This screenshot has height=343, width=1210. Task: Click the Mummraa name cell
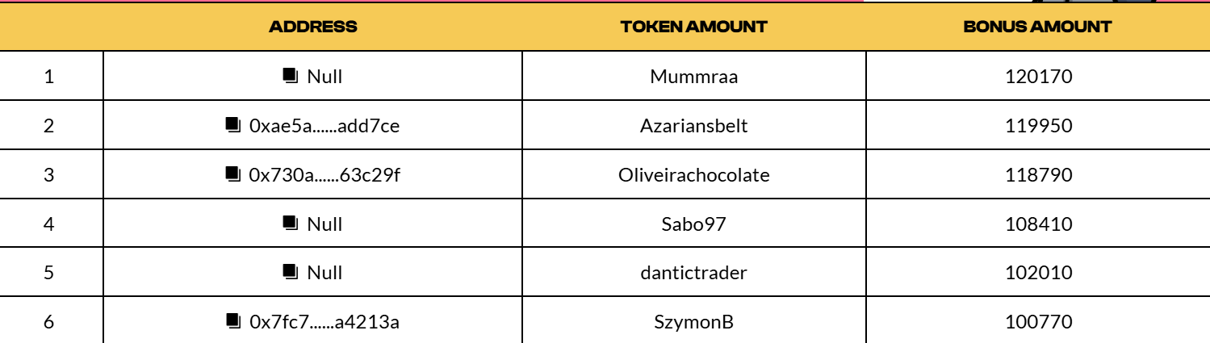tap(694, 77)
